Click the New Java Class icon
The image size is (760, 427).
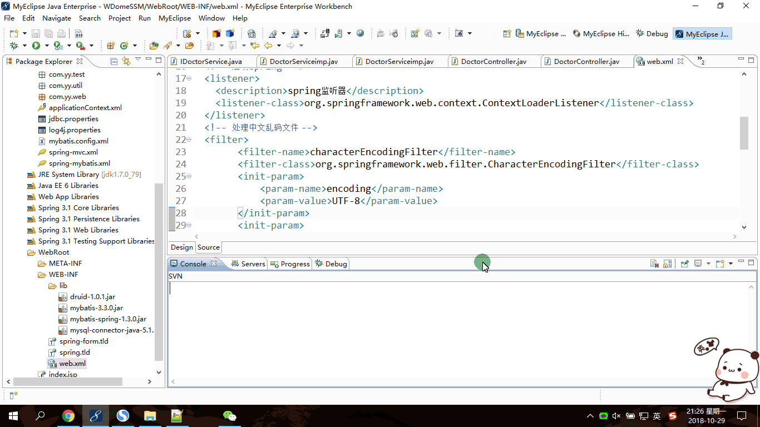124,46
